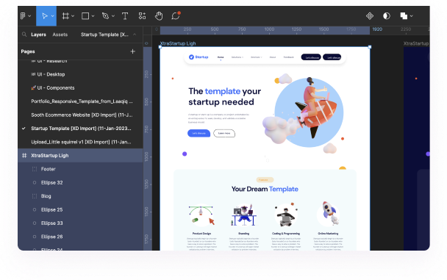The image size is (447, 280).
Task: Switch to the Assets tab
Action: pos(60,35)
